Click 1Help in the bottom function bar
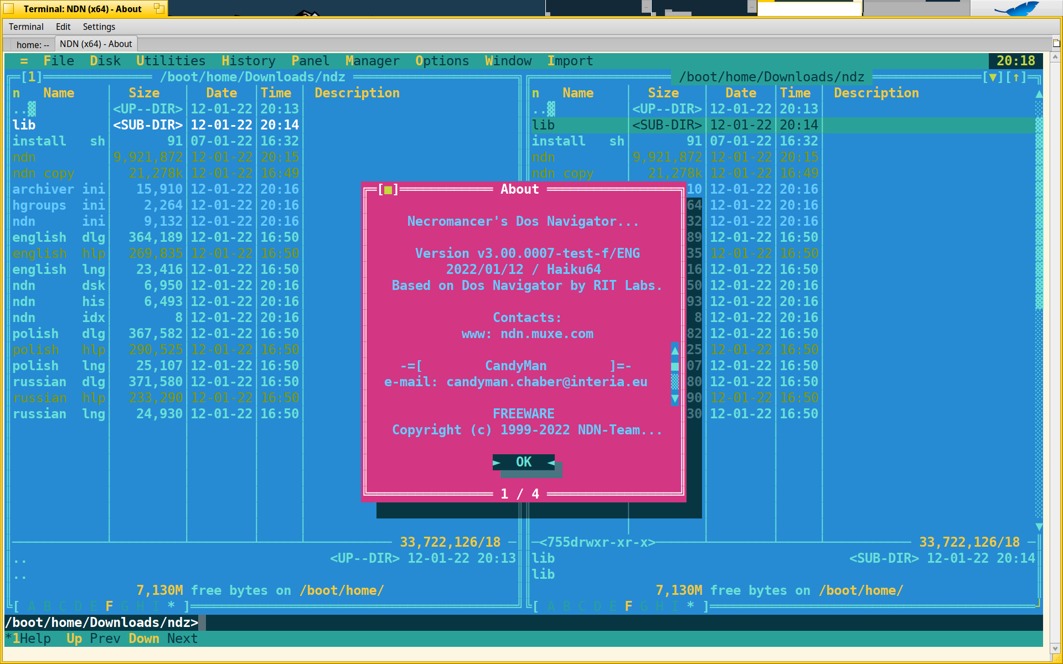The width and height of the screenshot is (1063, 664). (32, 639)
